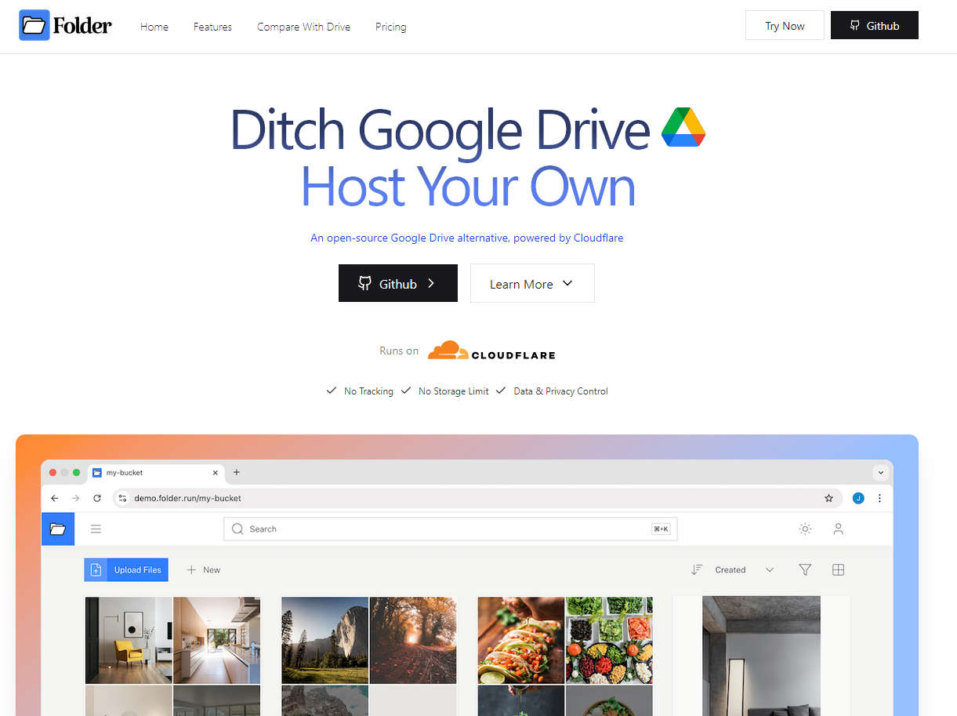Image resolution: width=957 pixels, height=716 pixels.
Task: Click the browser forward arrow
Action: (x=75, y=498)
